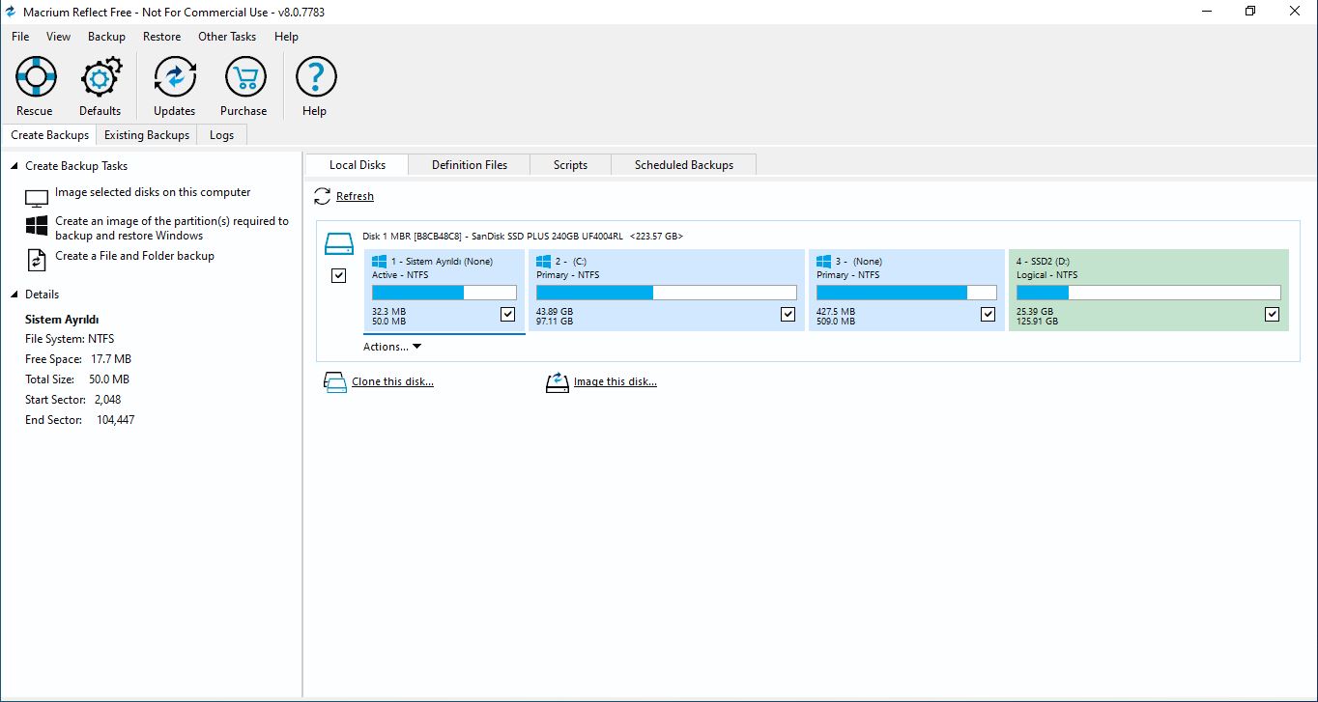This screenshot has width=1318, height=702.
Task: Collapse the Details section
Action: pos(14,295)
